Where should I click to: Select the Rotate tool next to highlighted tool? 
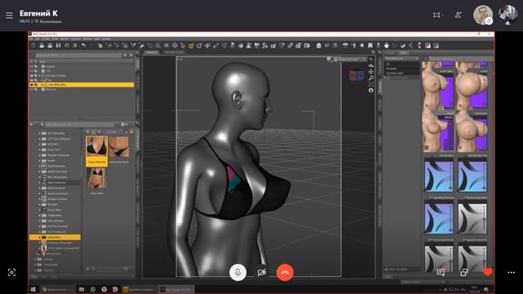199,46
